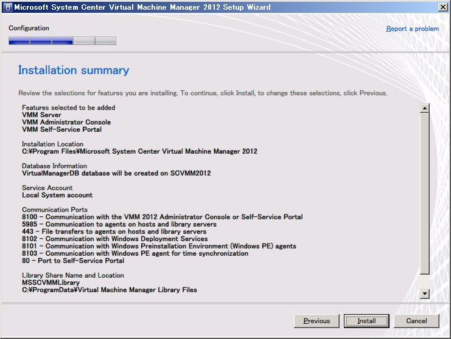Click the VirtualManagerDB database line

pos(116,173)
